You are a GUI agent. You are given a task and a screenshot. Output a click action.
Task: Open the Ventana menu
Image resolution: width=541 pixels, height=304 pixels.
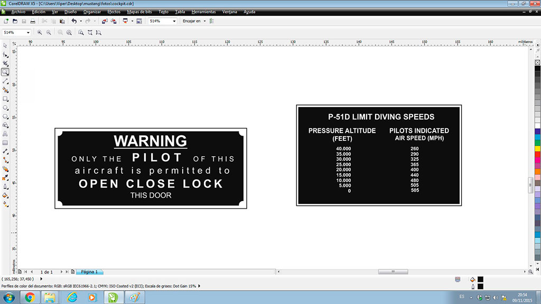point(229,12)
